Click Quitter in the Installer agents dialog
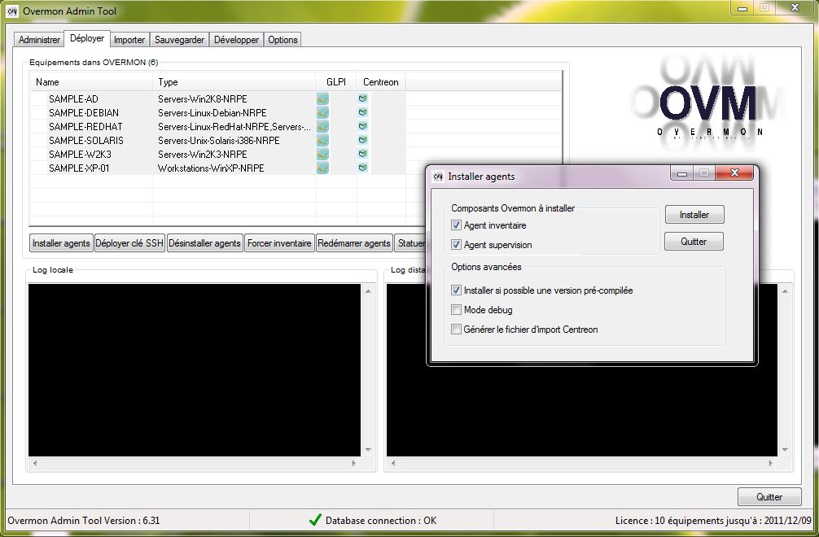 694,242
